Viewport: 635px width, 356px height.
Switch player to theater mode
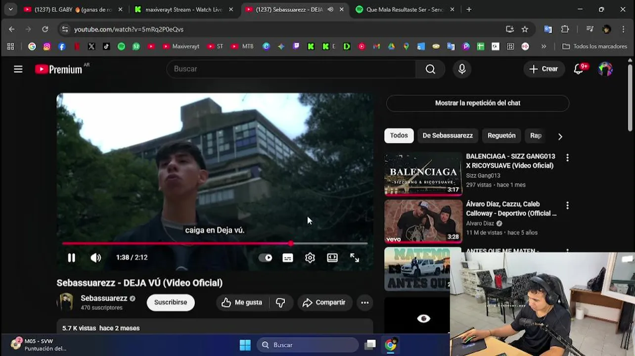pos(332,258)
